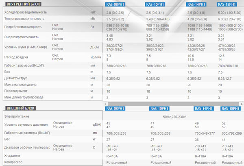Image resolution: width=244 pixels, height=166 pixels.
Task: Click the horizontal scrollbar left arrow
Action: click(x=105, y=104)
